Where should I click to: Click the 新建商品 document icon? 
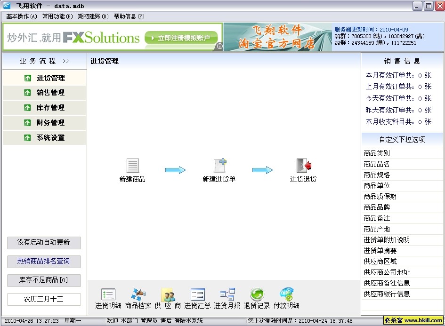132,166
